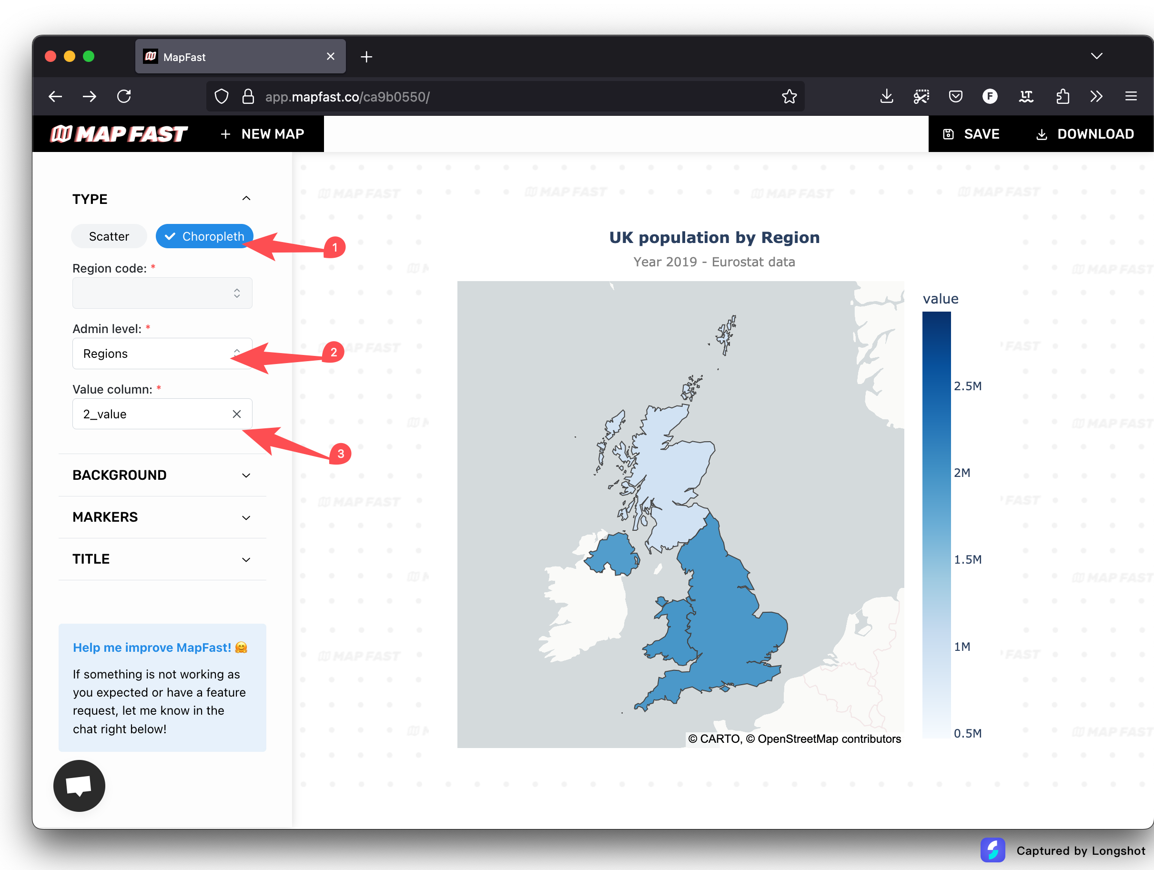Open the extensions puzzle icon
Image resolution: width=1154 pixels, height=870 pixels.
coord(1062,97)
